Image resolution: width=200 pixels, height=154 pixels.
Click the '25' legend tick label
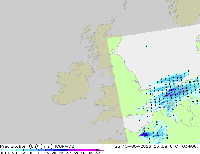click(x=61, y=153)
